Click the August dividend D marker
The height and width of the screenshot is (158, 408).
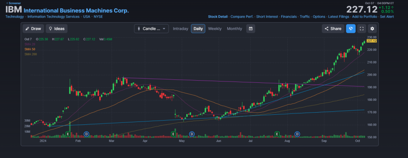[x=297, y=134]
